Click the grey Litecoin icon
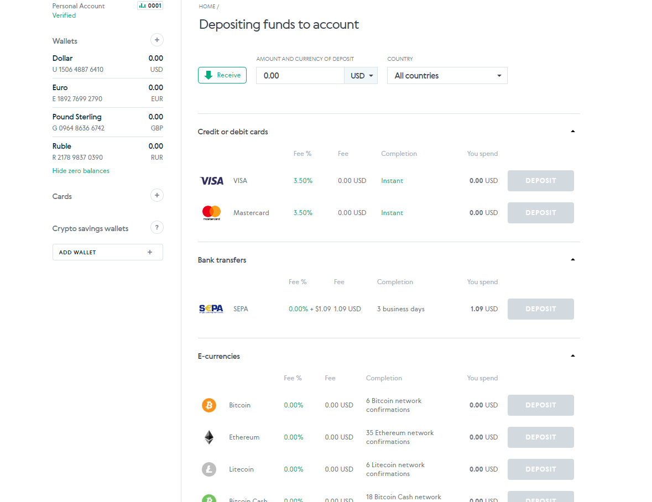 click(209, 469)
